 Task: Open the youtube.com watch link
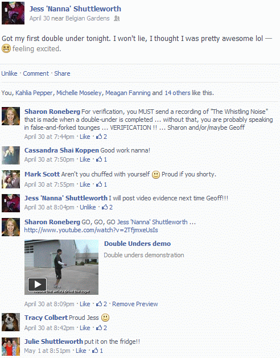(x=91, y=230)
